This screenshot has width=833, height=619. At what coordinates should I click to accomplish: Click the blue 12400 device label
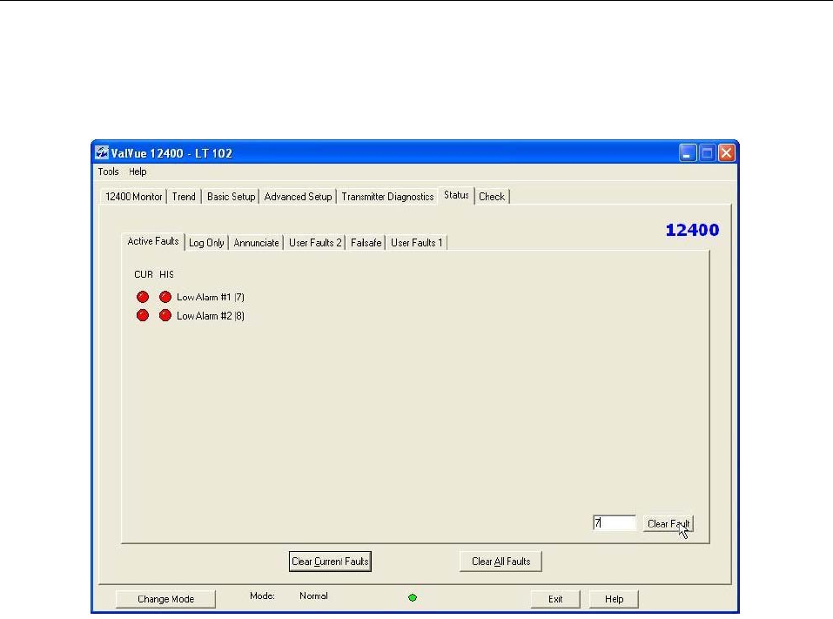click(x=692, y=230)
